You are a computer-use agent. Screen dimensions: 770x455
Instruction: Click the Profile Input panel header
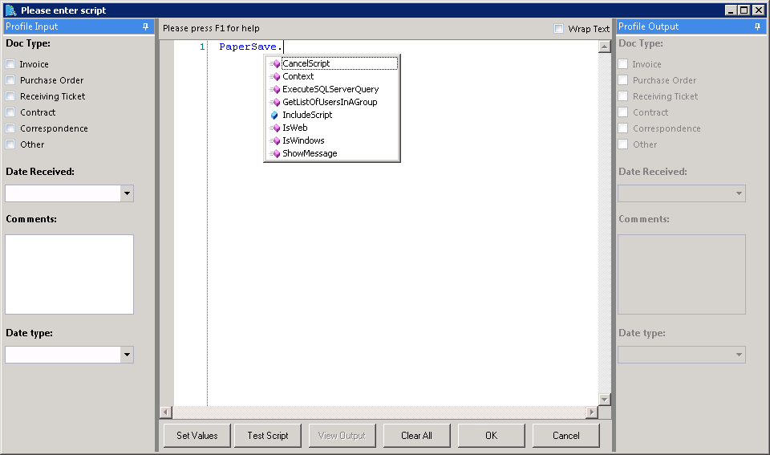(x=78, y=26)
